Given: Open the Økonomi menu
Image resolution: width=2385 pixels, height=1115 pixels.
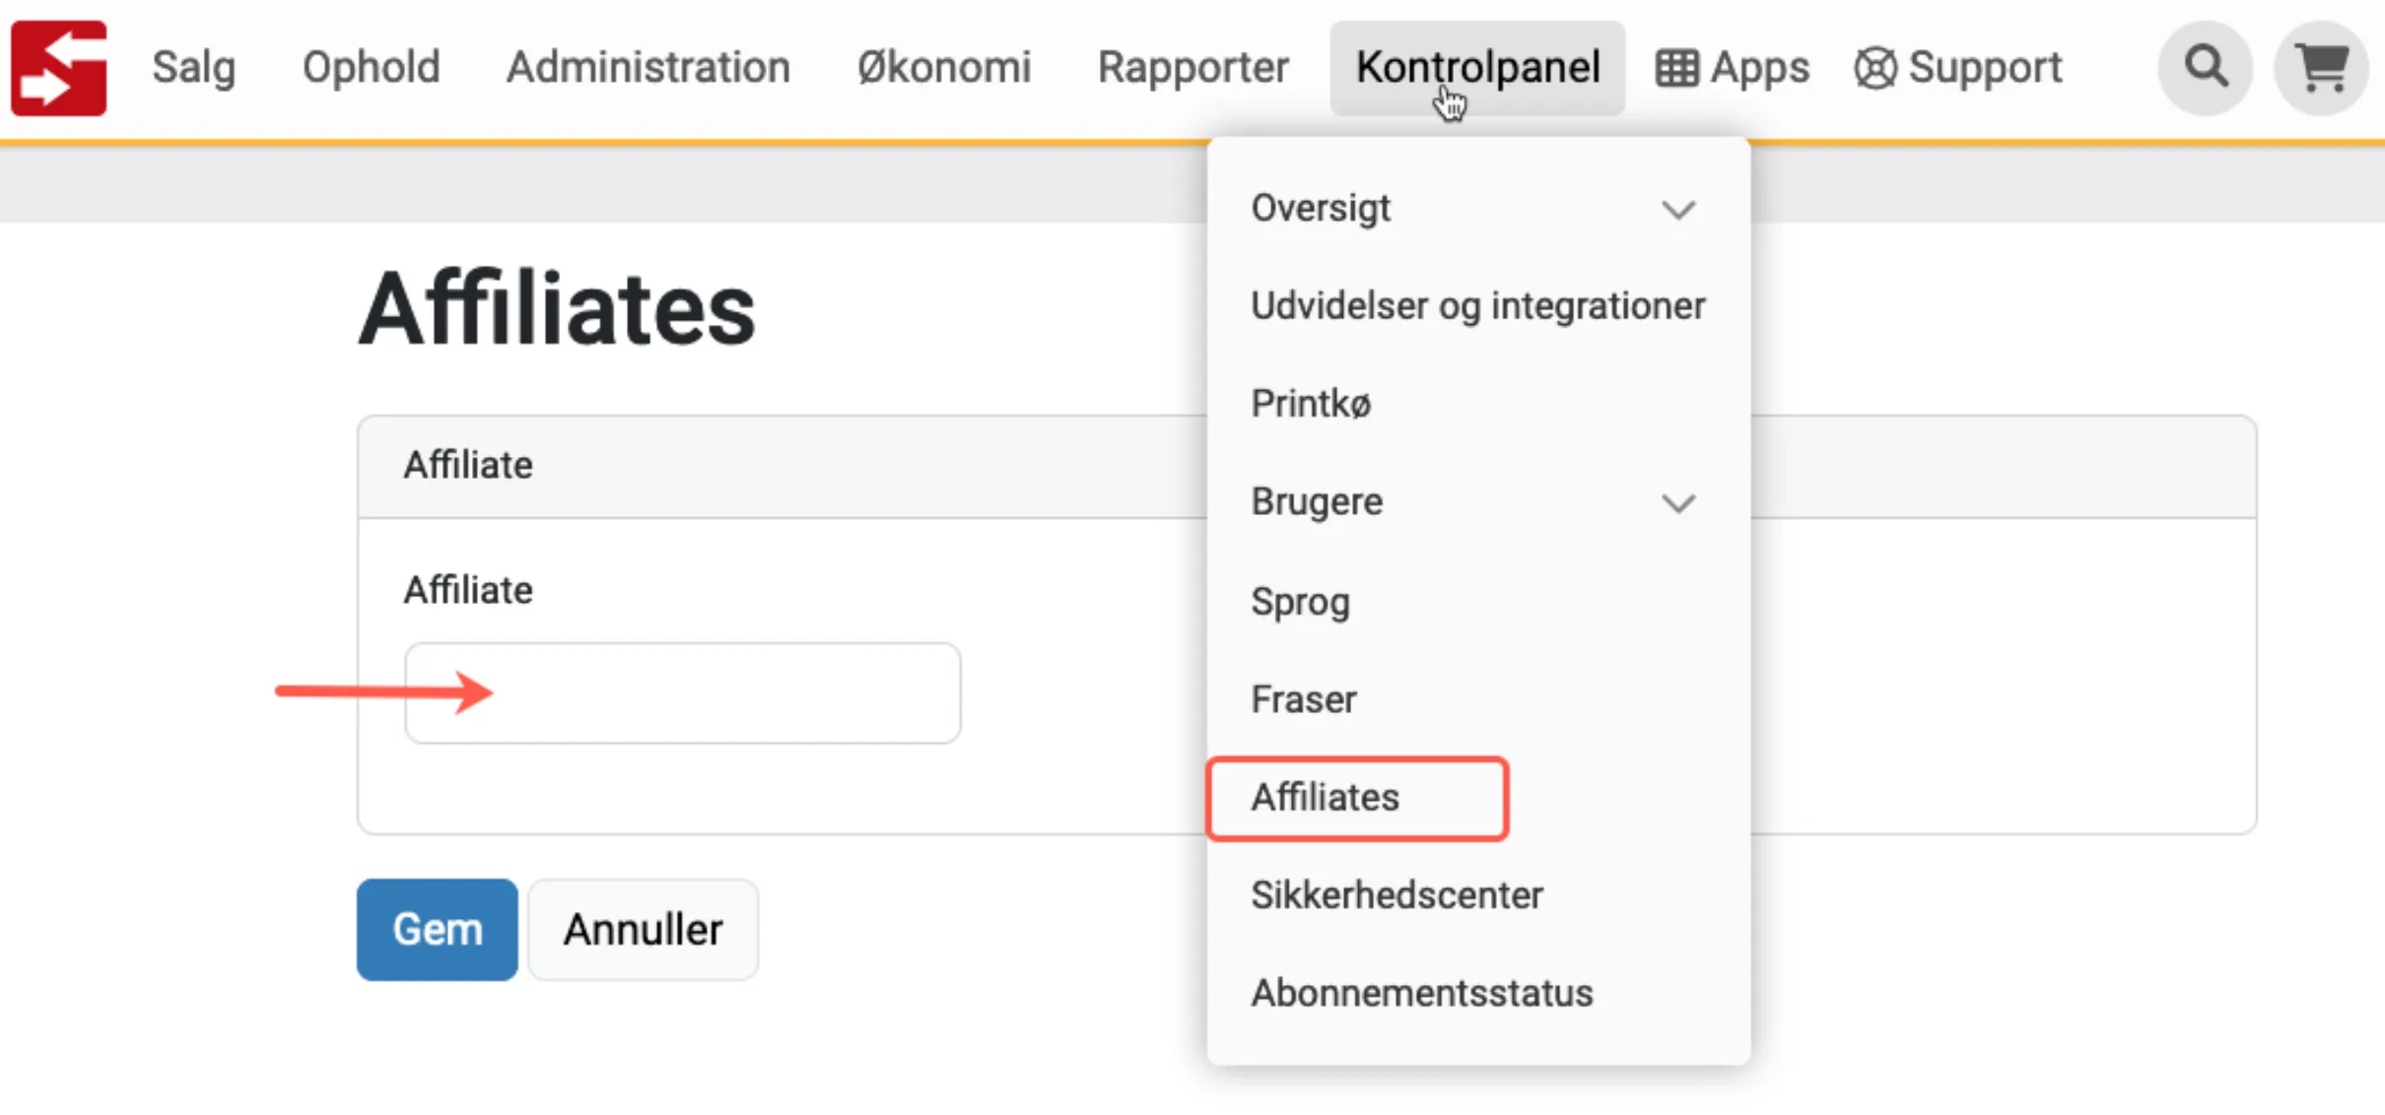Looking at the screenshot, I should click(943, 67).
